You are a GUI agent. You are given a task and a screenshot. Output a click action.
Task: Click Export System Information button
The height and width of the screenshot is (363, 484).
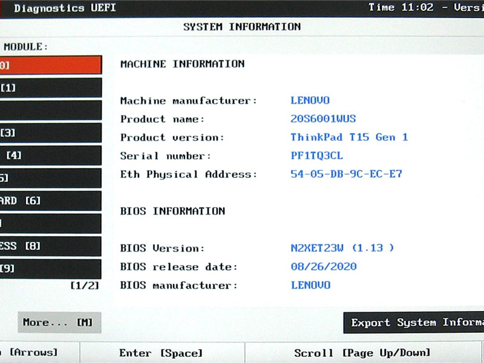tap(414, 322)
